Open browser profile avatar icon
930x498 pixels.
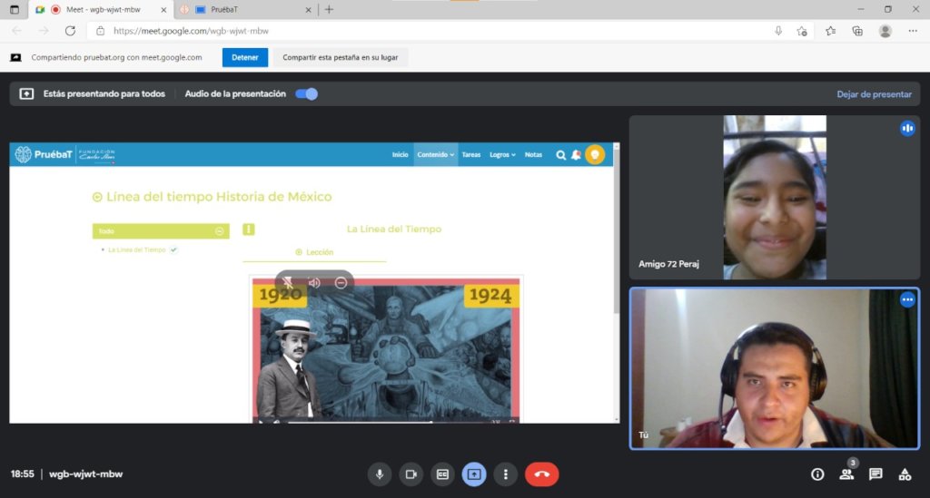click(x=885, y=31)
